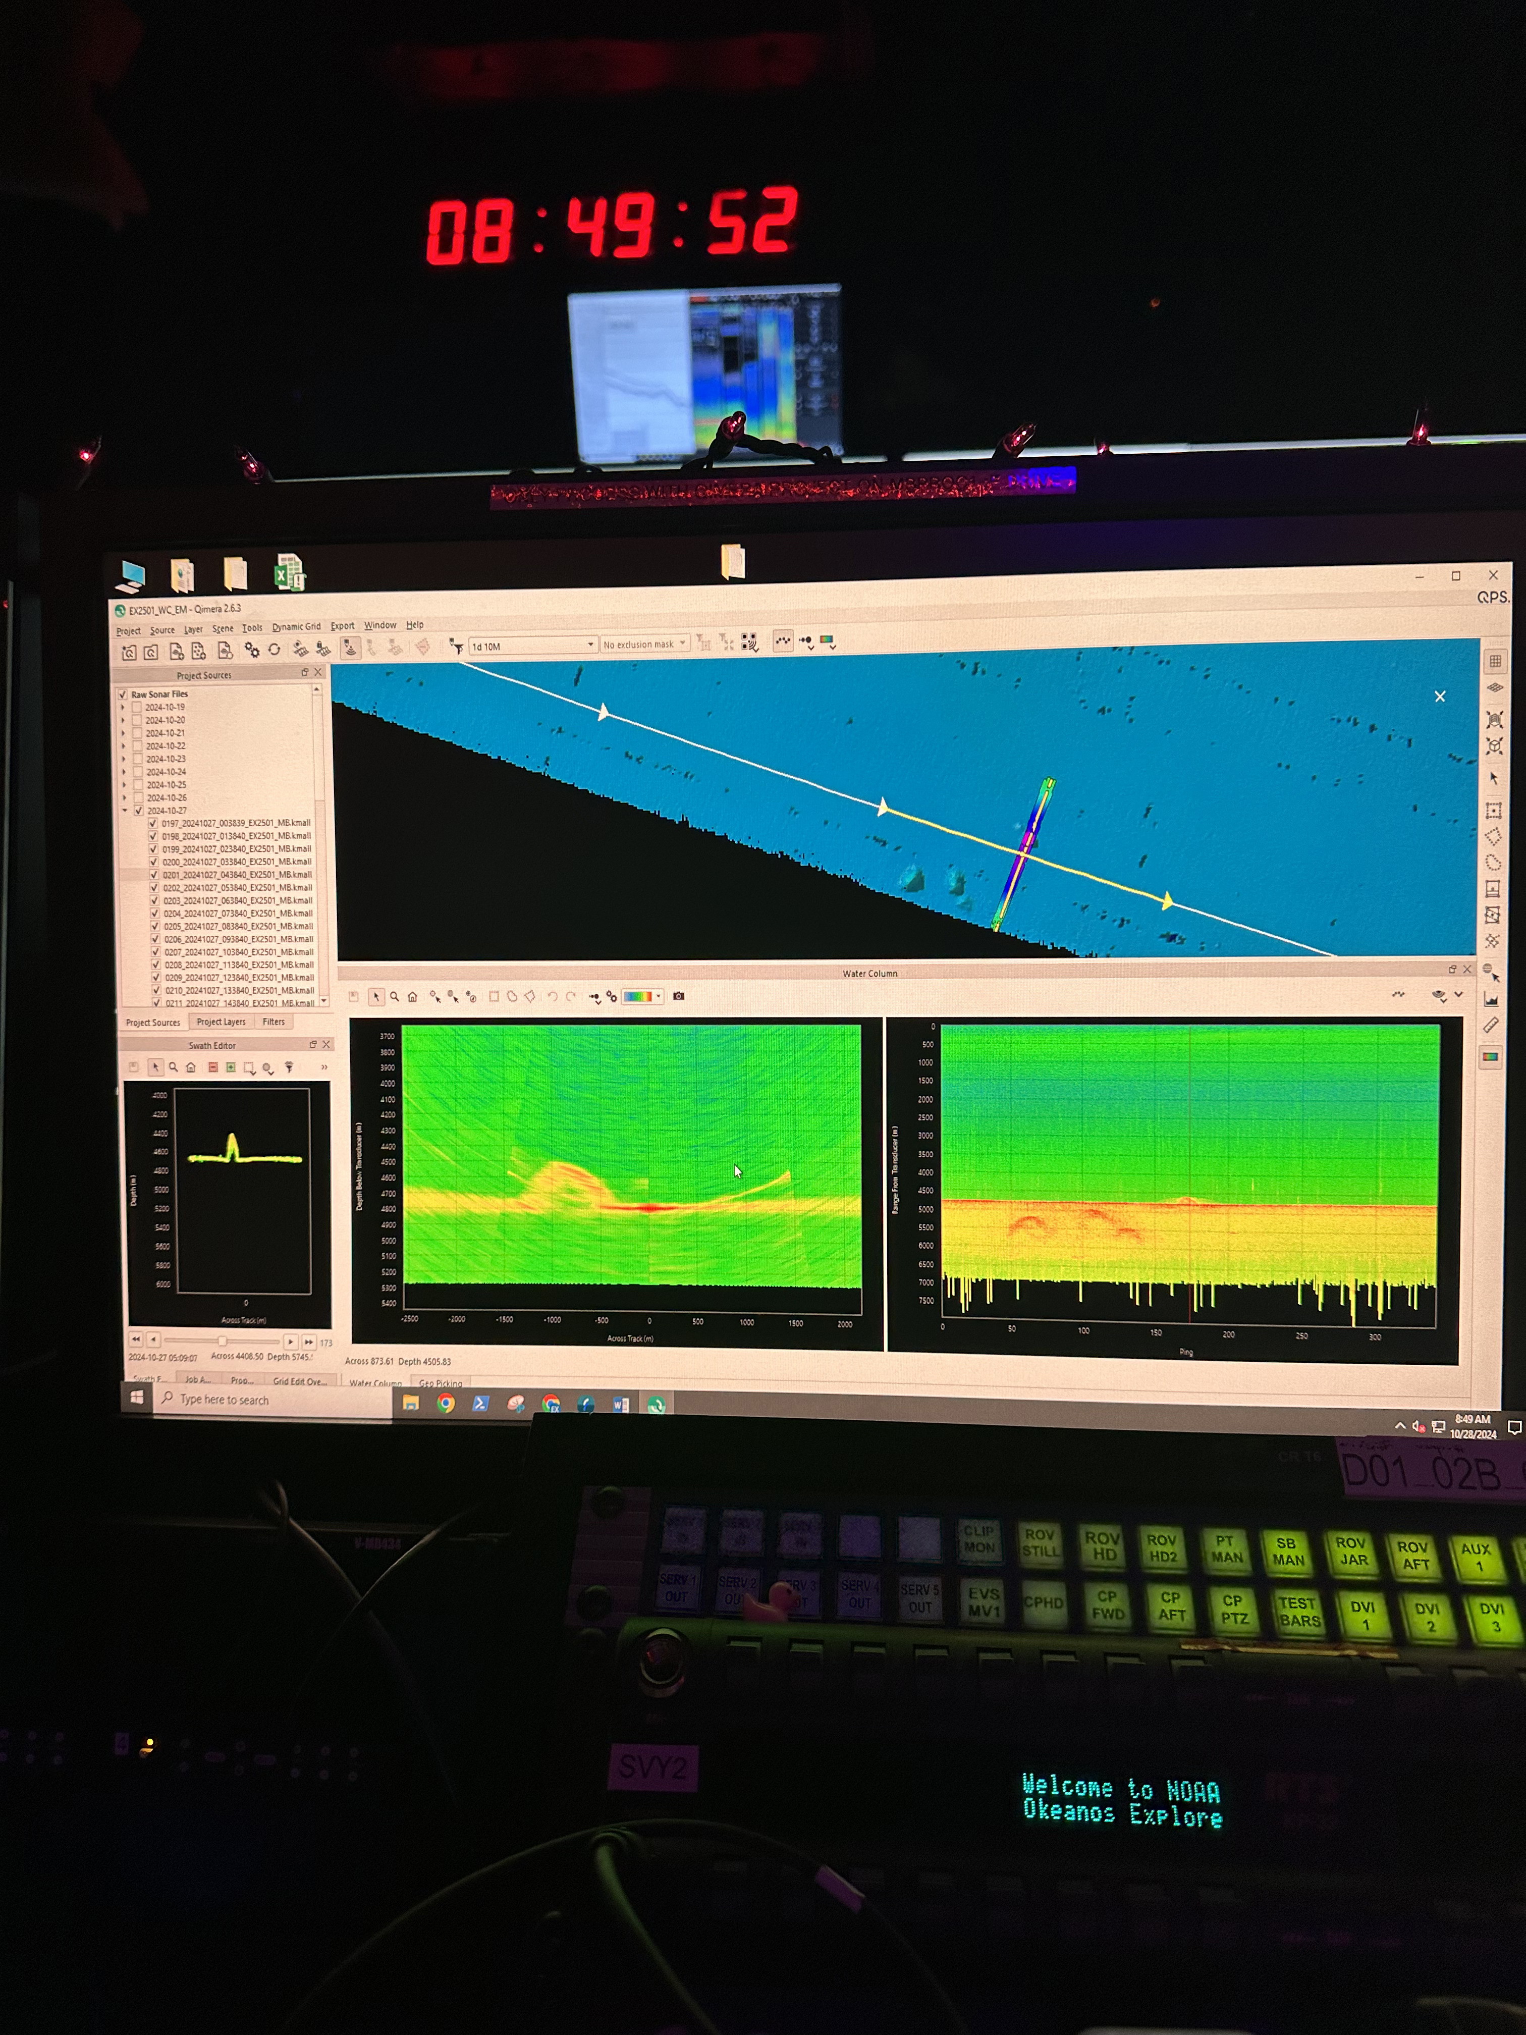The width and height of the screenshot is (1526, 2035).
Task: Click the Swath Editor ping slider handle
Action: pyautogui.click(x=223, y=1341)
